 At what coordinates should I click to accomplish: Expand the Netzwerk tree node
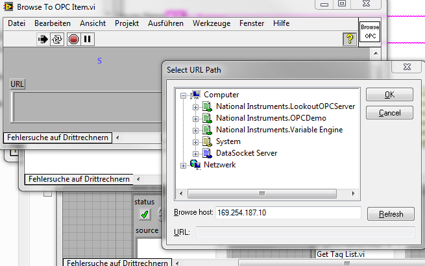(x=183, y=165)
